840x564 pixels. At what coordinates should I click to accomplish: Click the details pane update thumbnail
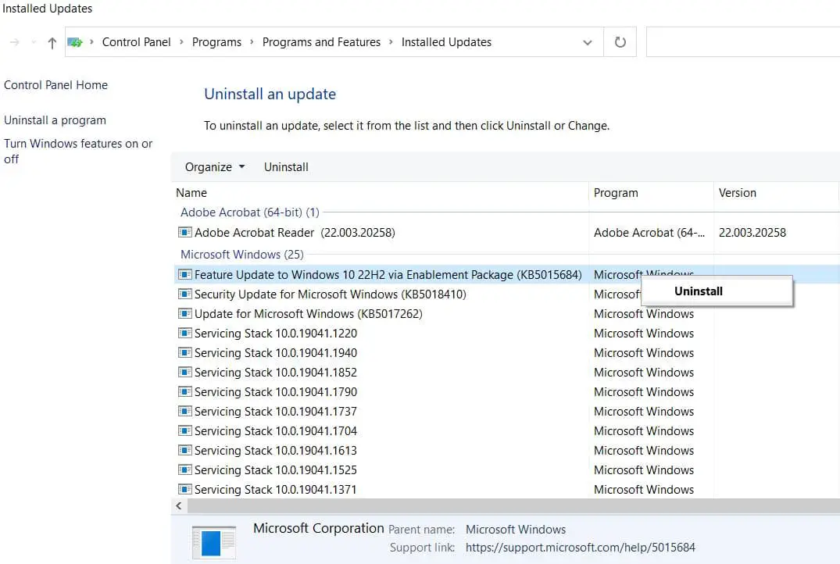(x=214, y=543)
